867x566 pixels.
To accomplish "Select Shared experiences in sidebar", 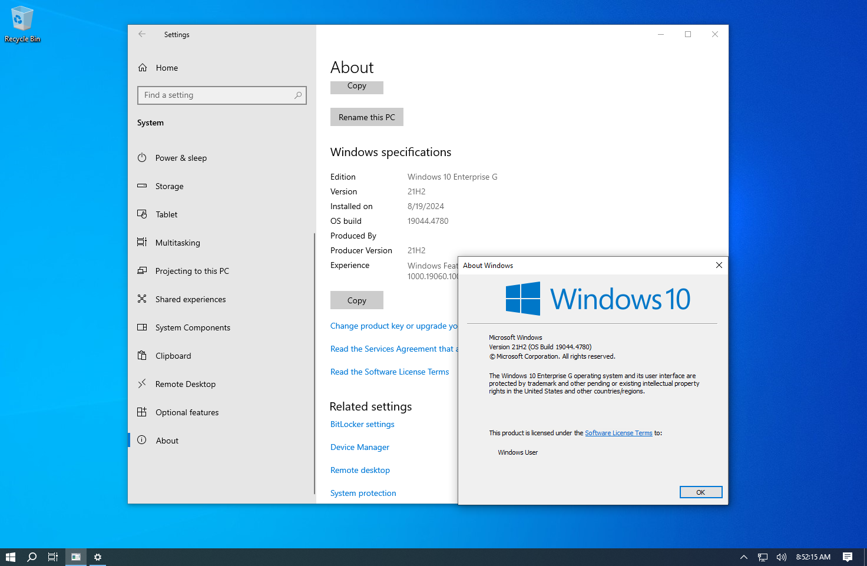I will point(221,299).
